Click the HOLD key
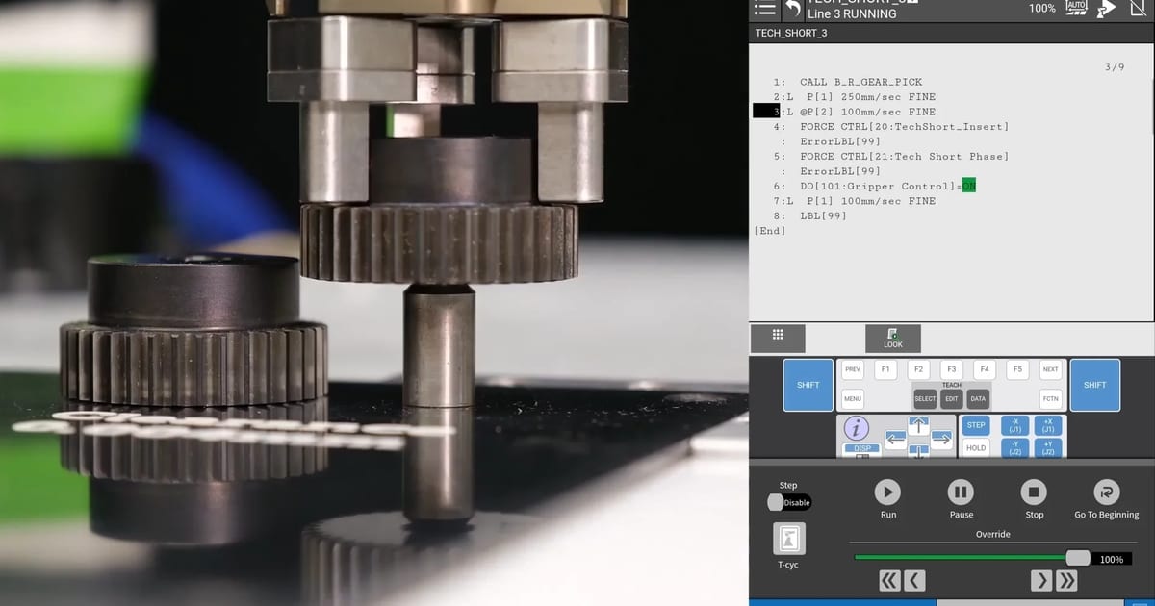 pyautogui.click(x=976, y=448)
